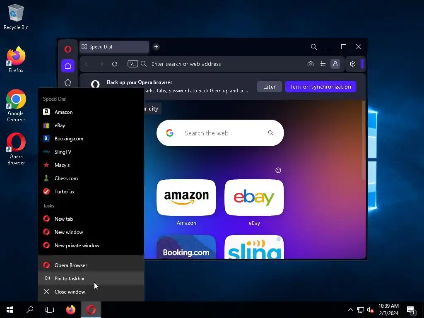This screenshot has width=424, height=318.
Task: Take a snapshot with the camera icon
Action: 311,64
